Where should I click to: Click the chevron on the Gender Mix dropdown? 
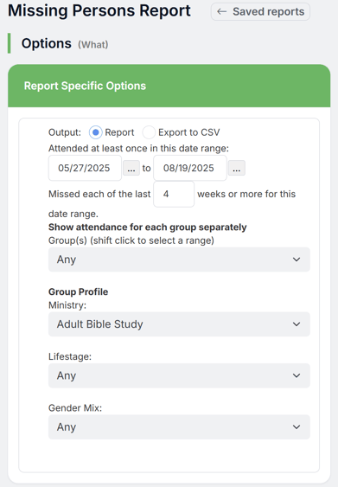[x=297, y=427]
